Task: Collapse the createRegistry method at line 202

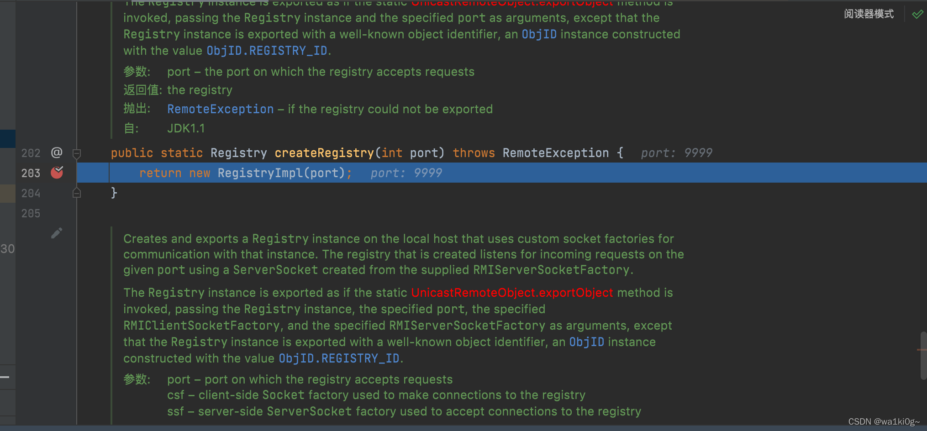Action: pyautogui.click(x=77, y=153)
